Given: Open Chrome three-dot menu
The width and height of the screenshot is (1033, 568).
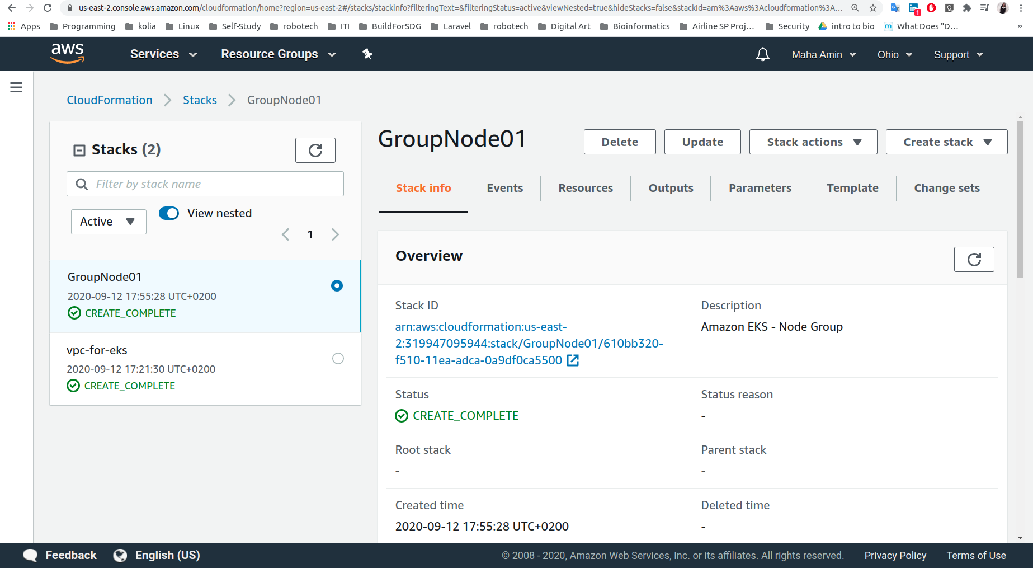Looking at the screenshot, I should (1021, 8).
